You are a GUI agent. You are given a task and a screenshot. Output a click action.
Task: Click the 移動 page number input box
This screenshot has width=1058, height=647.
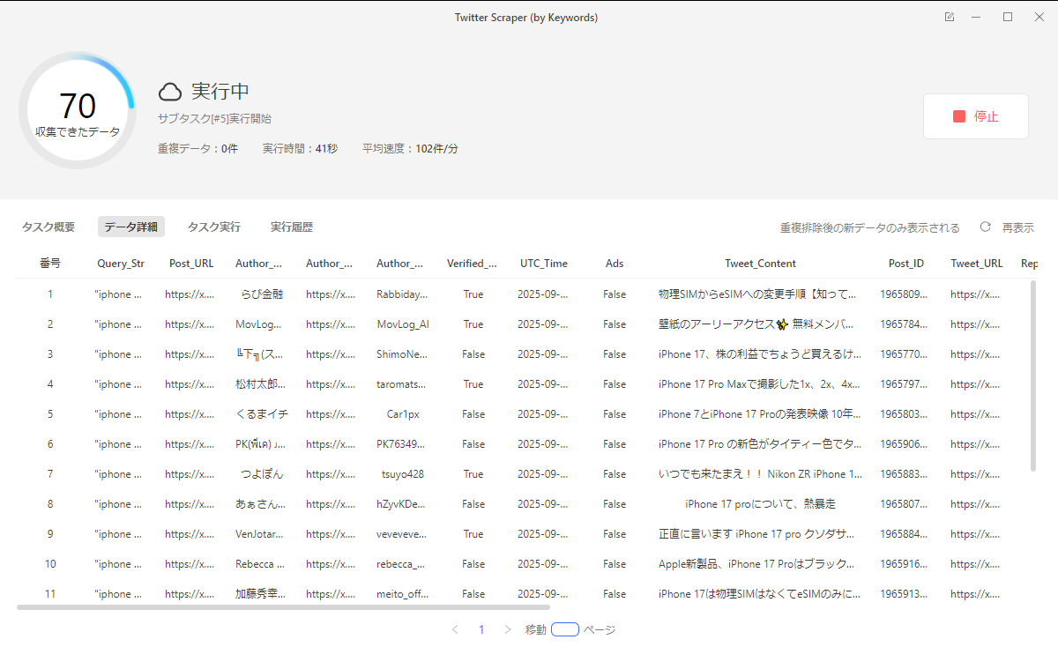point(565,628)
